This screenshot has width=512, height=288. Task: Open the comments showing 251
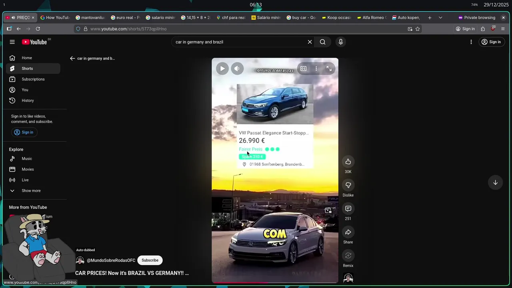[348, 209]
